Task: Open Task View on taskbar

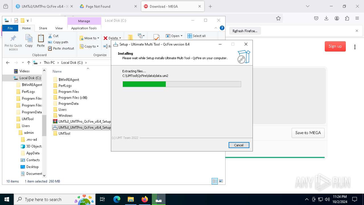Action: pyautogui.click(x=102, y=199)
